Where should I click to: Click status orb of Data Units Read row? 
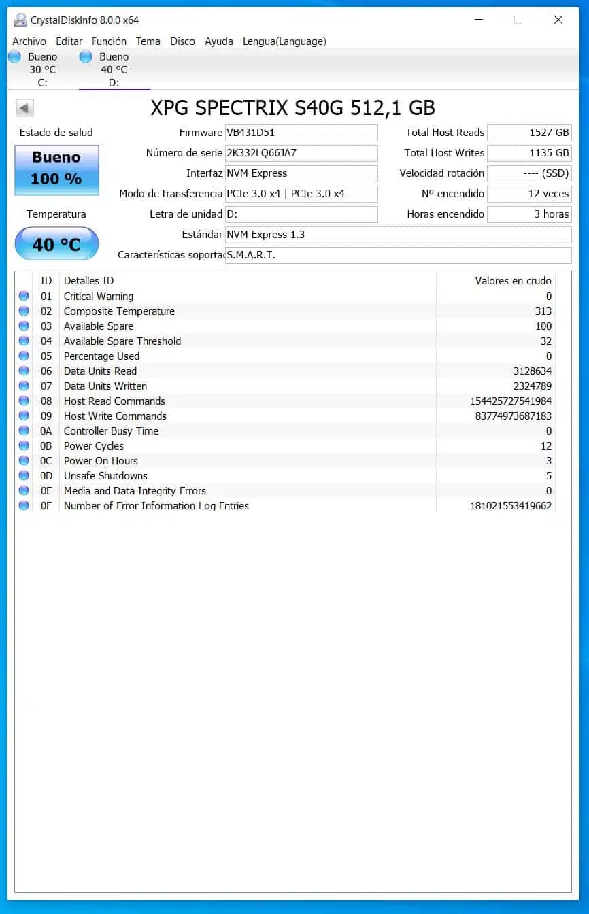tap(24, 371)
